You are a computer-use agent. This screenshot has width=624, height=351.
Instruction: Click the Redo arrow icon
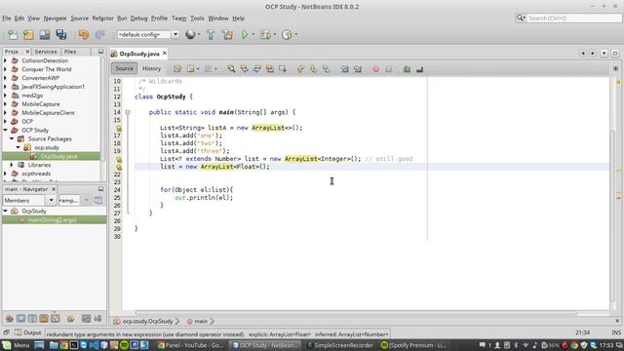pos(99,35)
